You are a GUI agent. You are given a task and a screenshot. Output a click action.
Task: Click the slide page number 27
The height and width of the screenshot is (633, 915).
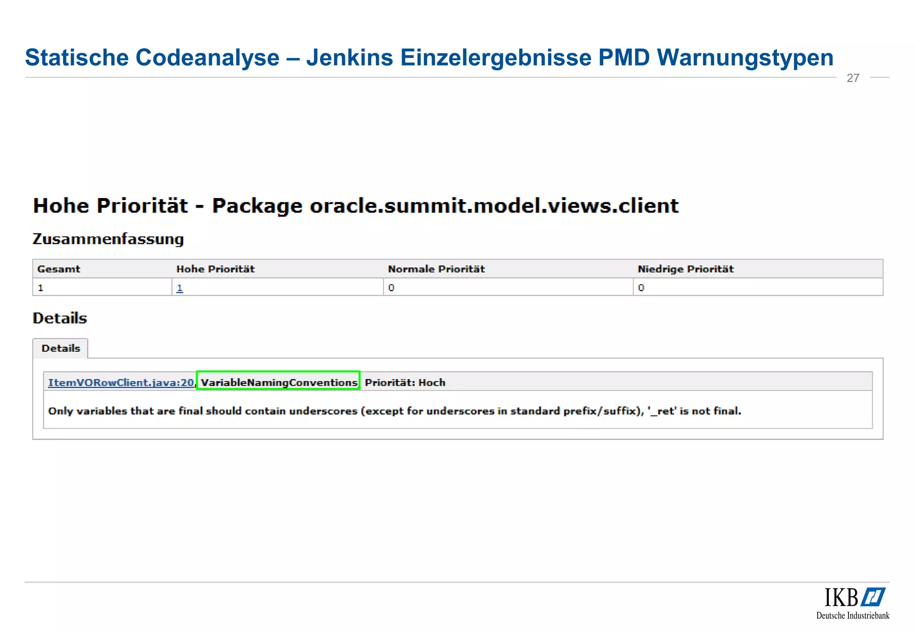pyautogui.click(x=853, y=78)
